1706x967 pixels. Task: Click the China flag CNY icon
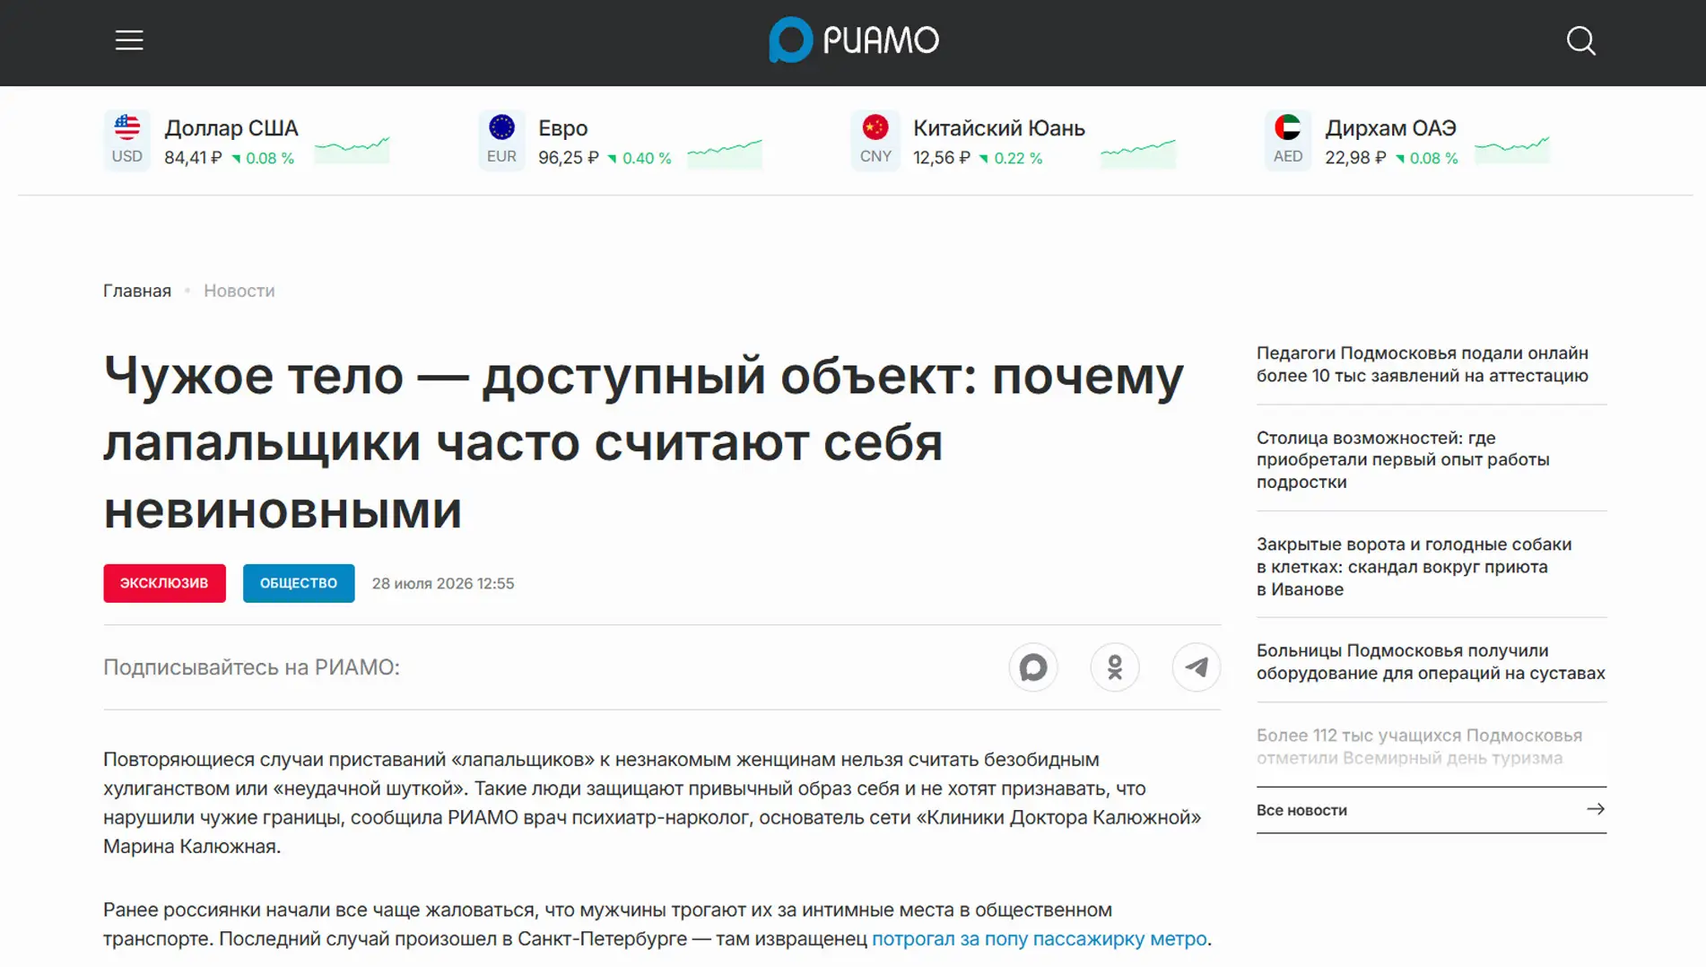[x=875, y=140]
